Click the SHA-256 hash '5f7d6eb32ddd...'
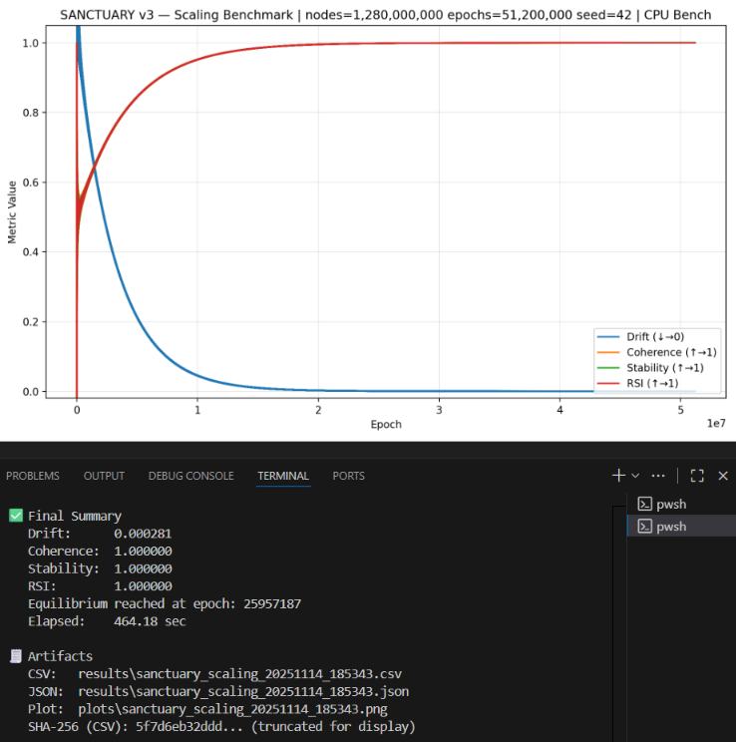 [x=188, y=726]
